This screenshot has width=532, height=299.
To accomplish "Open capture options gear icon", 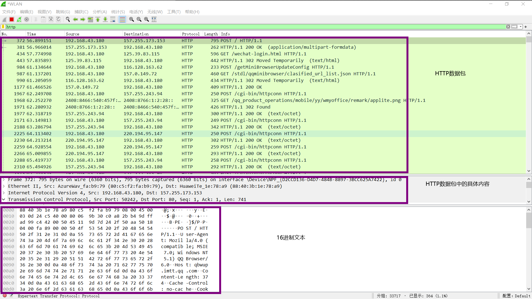I will point(27,19).
